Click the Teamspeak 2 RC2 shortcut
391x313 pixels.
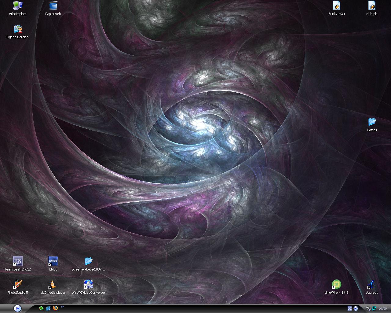click(x=17, y=261)
